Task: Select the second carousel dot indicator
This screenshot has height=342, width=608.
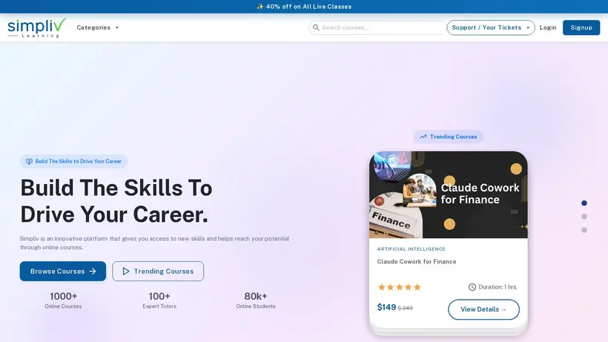Action: (x=584, y=217)
